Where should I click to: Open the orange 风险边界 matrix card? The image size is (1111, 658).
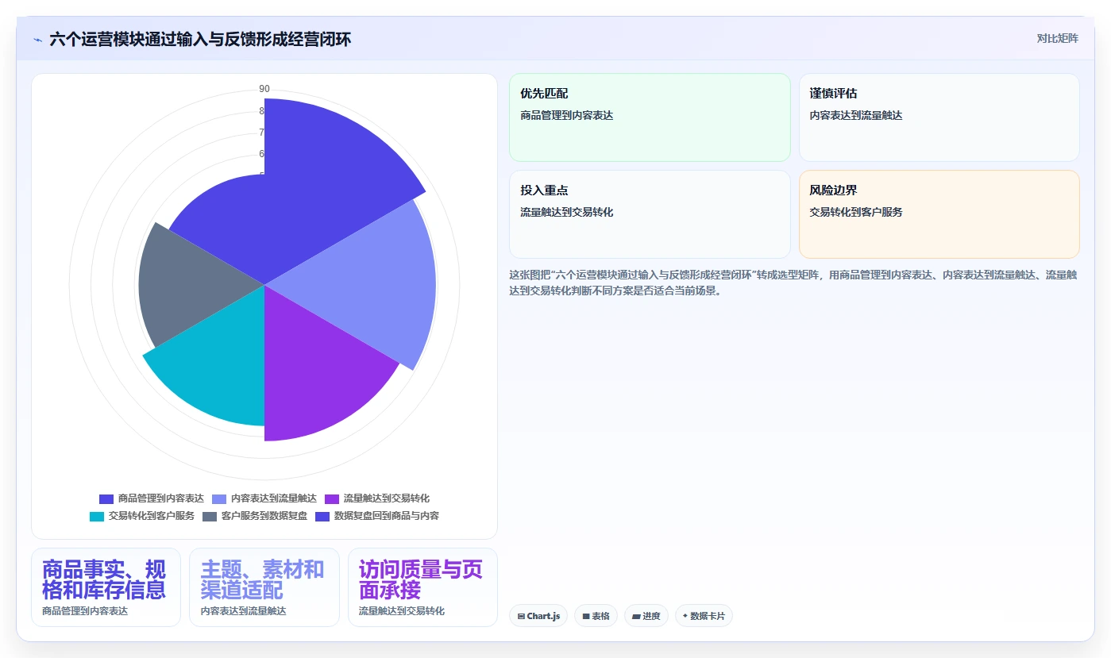[939, 214]
